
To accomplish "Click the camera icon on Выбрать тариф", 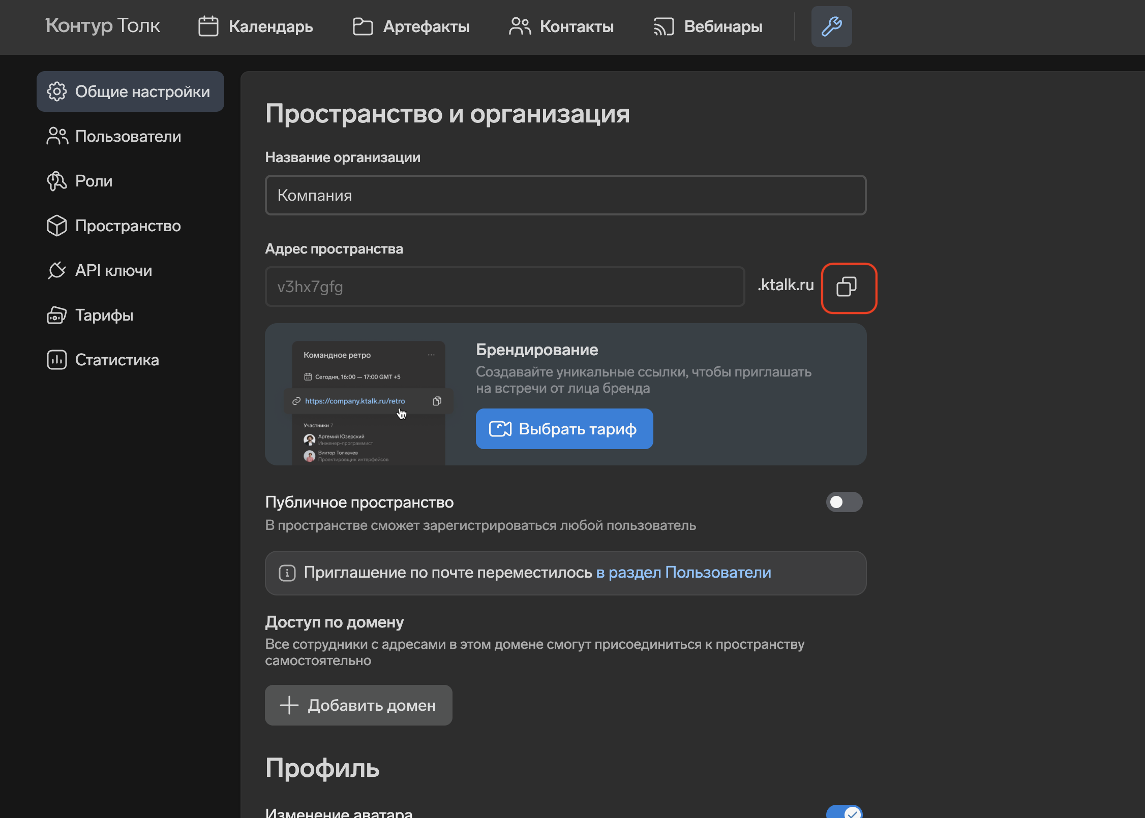I will click(x=500, y=429).
